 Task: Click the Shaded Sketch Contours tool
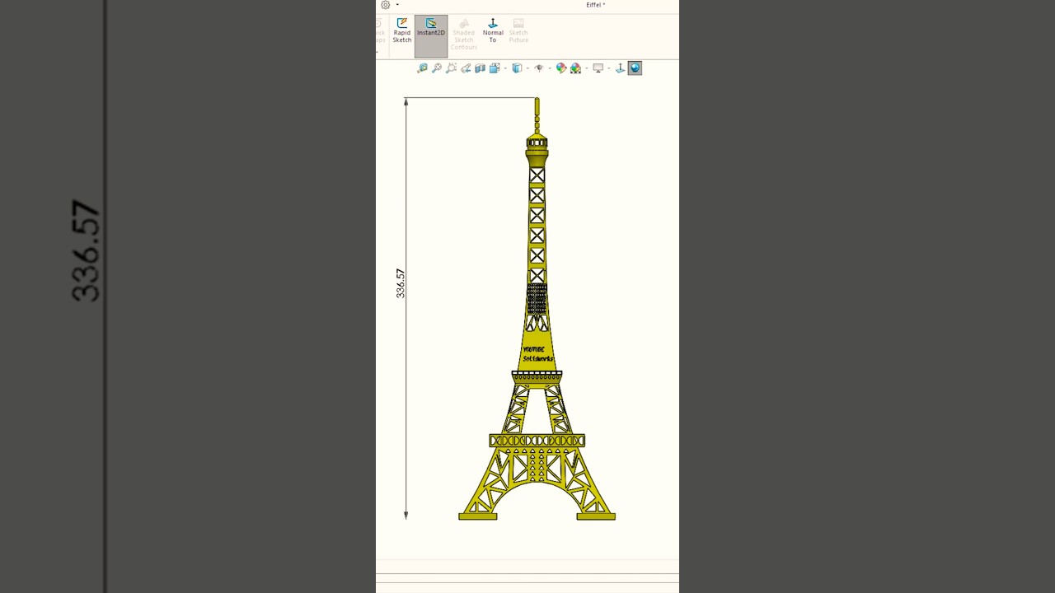[x=464, y=35]
